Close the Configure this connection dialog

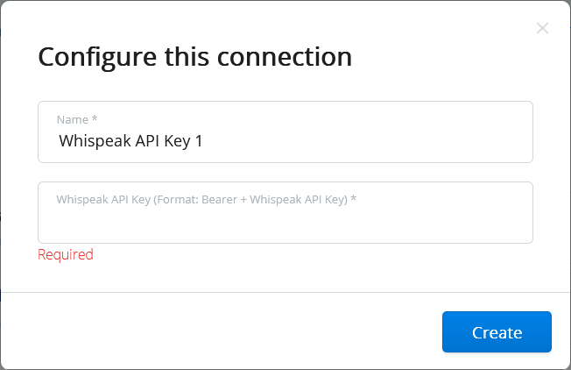542,28
